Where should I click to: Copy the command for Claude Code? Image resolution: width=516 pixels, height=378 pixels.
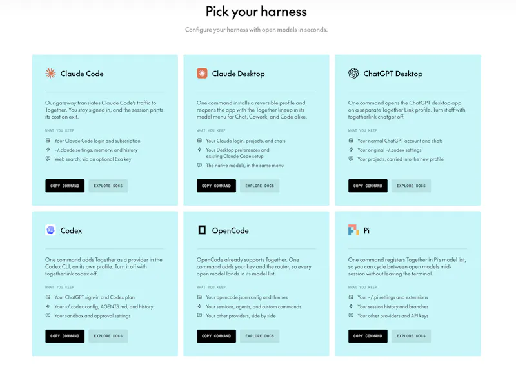[x=65, y=186]
